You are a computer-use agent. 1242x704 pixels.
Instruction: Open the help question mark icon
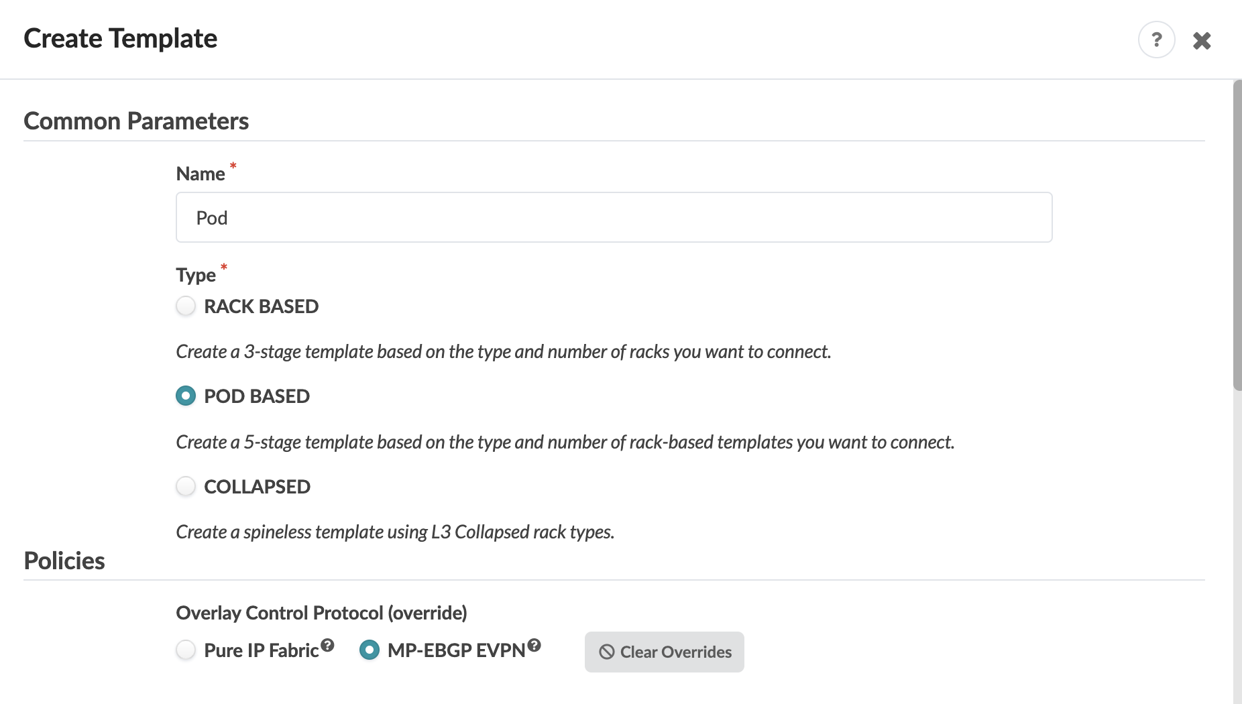coord(1156,40)
